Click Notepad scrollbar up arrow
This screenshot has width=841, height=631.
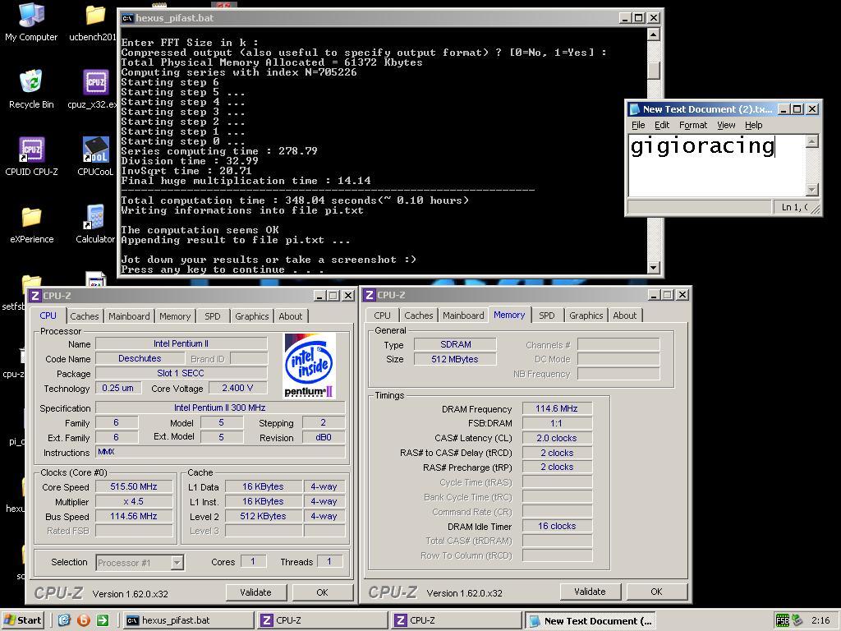(812, 141)
